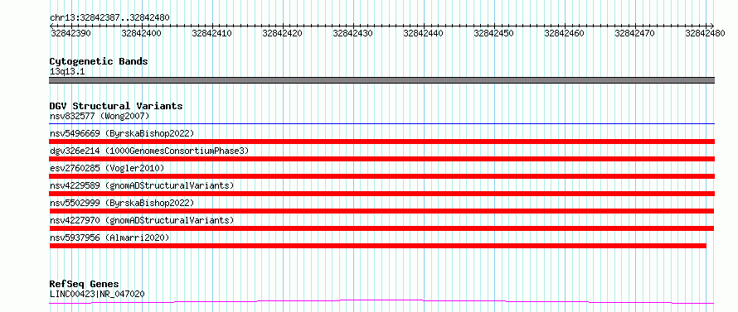The height and width of the screenshot is (312, 738).
Task: Open variant esv2760285 (Vogler2010) label
Action: (107, 168)
